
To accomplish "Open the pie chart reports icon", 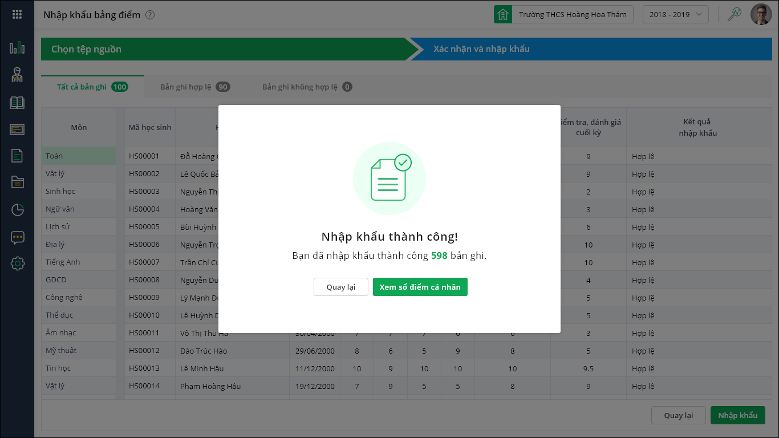I will [x=17, y=209].
